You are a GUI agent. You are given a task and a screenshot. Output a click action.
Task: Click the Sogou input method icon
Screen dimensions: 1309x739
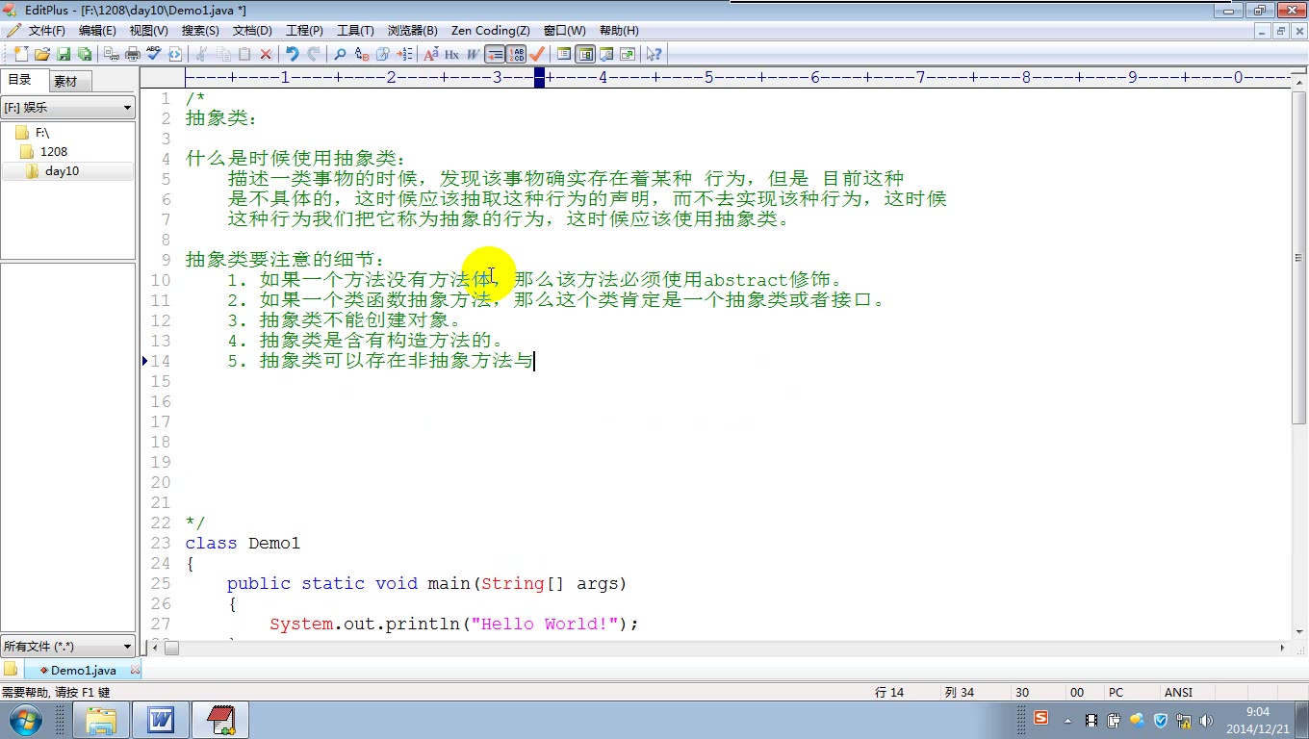(x=1040, y=718)
